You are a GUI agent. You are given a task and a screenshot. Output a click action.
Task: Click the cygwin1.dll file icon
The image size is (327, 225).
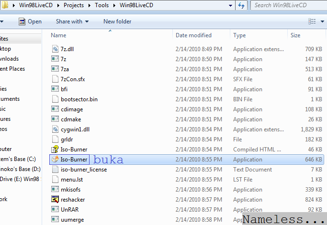pos(55,129)
